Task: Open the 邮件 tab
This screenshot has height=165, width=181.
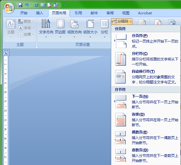Action: tap(94, 13)
